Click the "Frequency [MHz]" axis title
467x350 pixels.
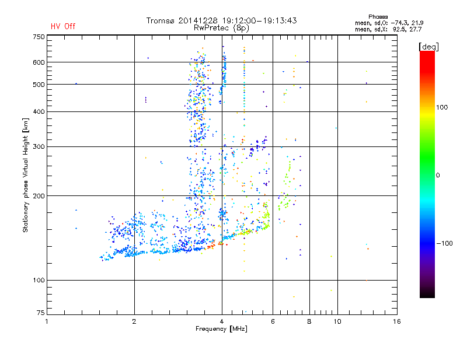(x=221, y=329)
